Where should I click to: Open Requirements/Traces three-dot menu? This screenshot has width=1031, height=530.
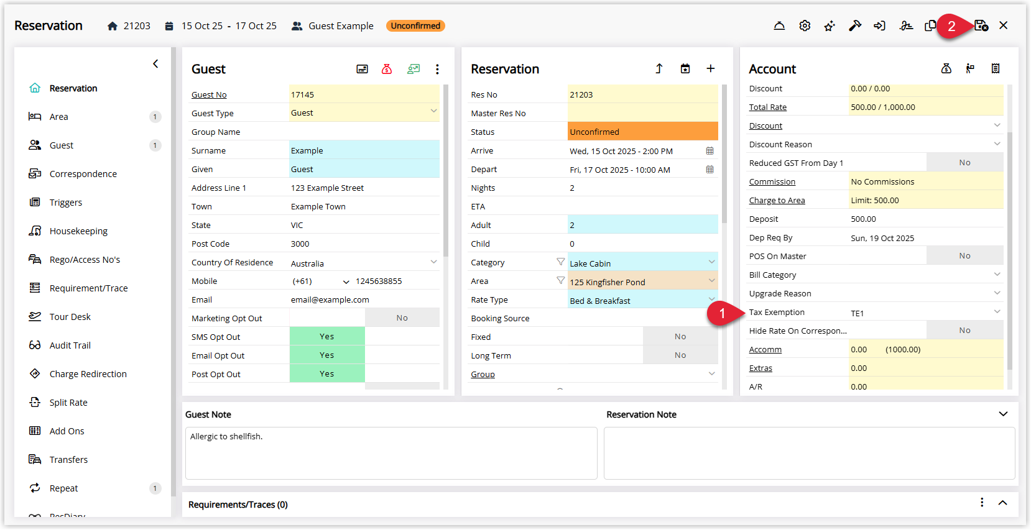(982, 502)
